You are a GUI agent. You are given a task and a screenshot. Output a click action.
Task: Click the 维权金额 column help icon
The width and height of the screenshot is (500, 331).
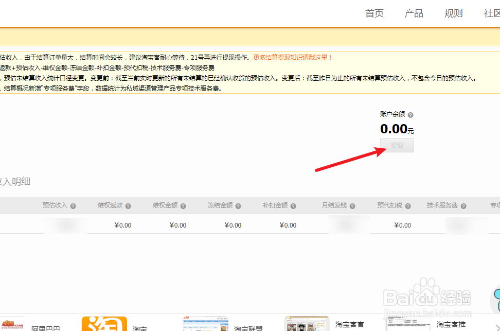coord(182,205)
